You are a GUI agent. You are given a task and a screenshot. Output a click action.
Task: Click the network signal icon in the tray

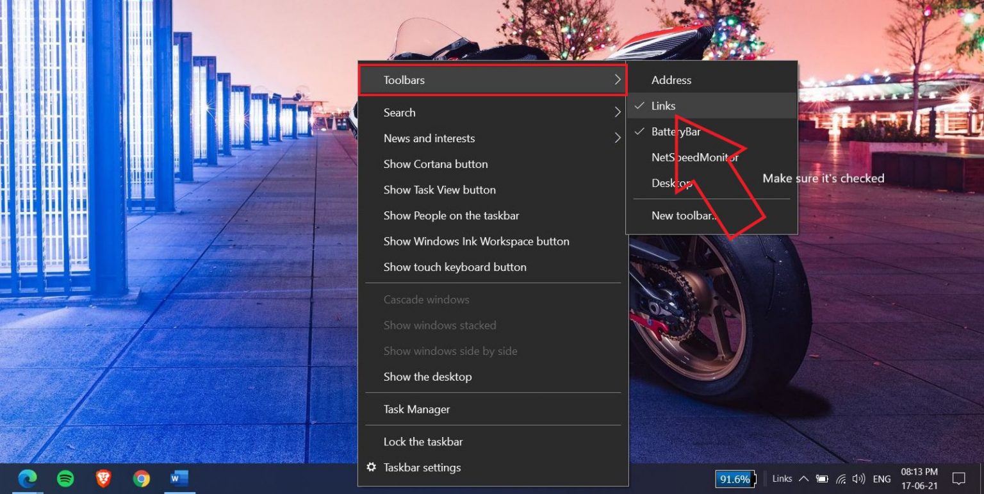point(840,478)
